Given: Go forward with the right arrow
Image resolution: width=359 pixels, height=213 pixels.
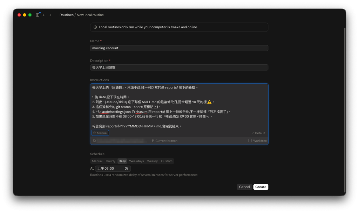Looking at the screenshot, I should 50,15.
